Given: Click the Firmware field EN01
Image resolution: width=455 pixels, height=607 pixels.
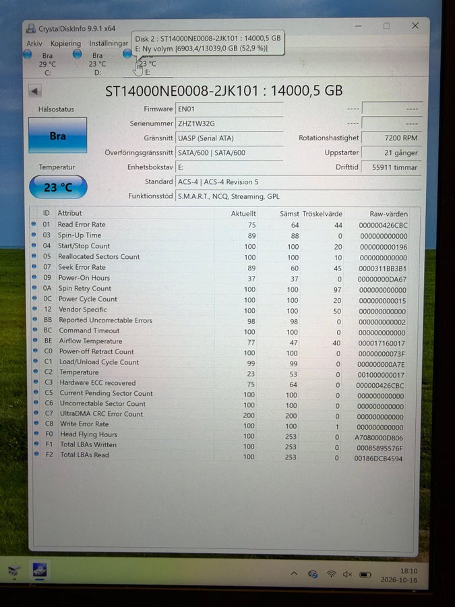Looking at the screenshot, I should coord(229,109).
